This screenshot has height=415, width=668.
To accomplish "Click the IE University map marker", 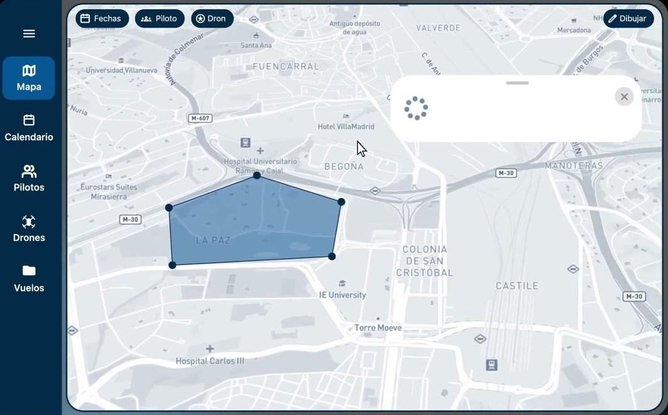I will (342, 284).
